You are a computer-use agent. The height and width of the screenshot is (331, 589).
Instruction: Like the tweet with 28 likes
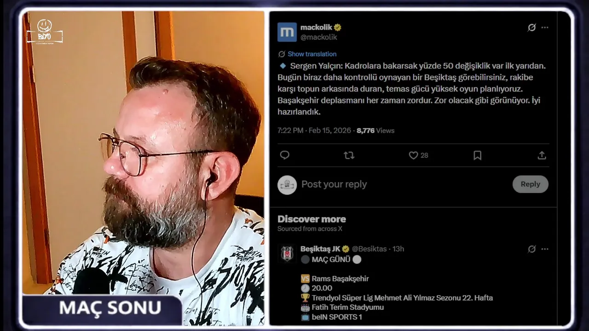point(418,155)
